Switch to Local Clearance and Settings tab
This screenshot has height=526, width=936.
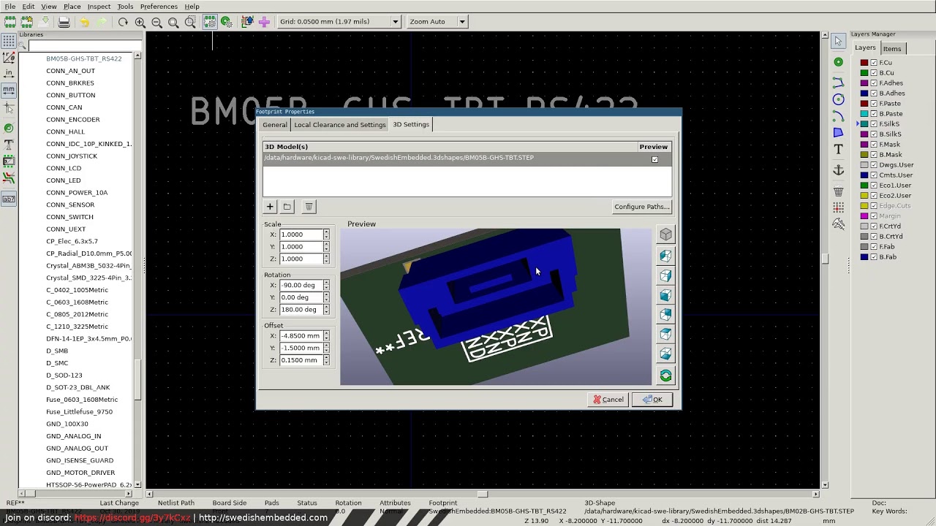[339, 125]
